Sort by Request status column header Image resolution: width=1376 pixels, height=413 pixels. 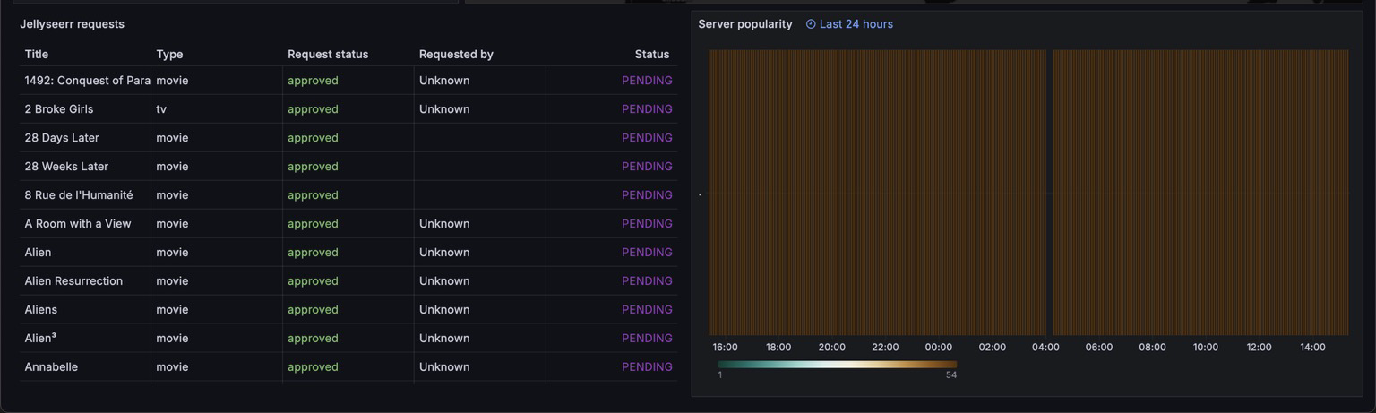coord(328,54)
